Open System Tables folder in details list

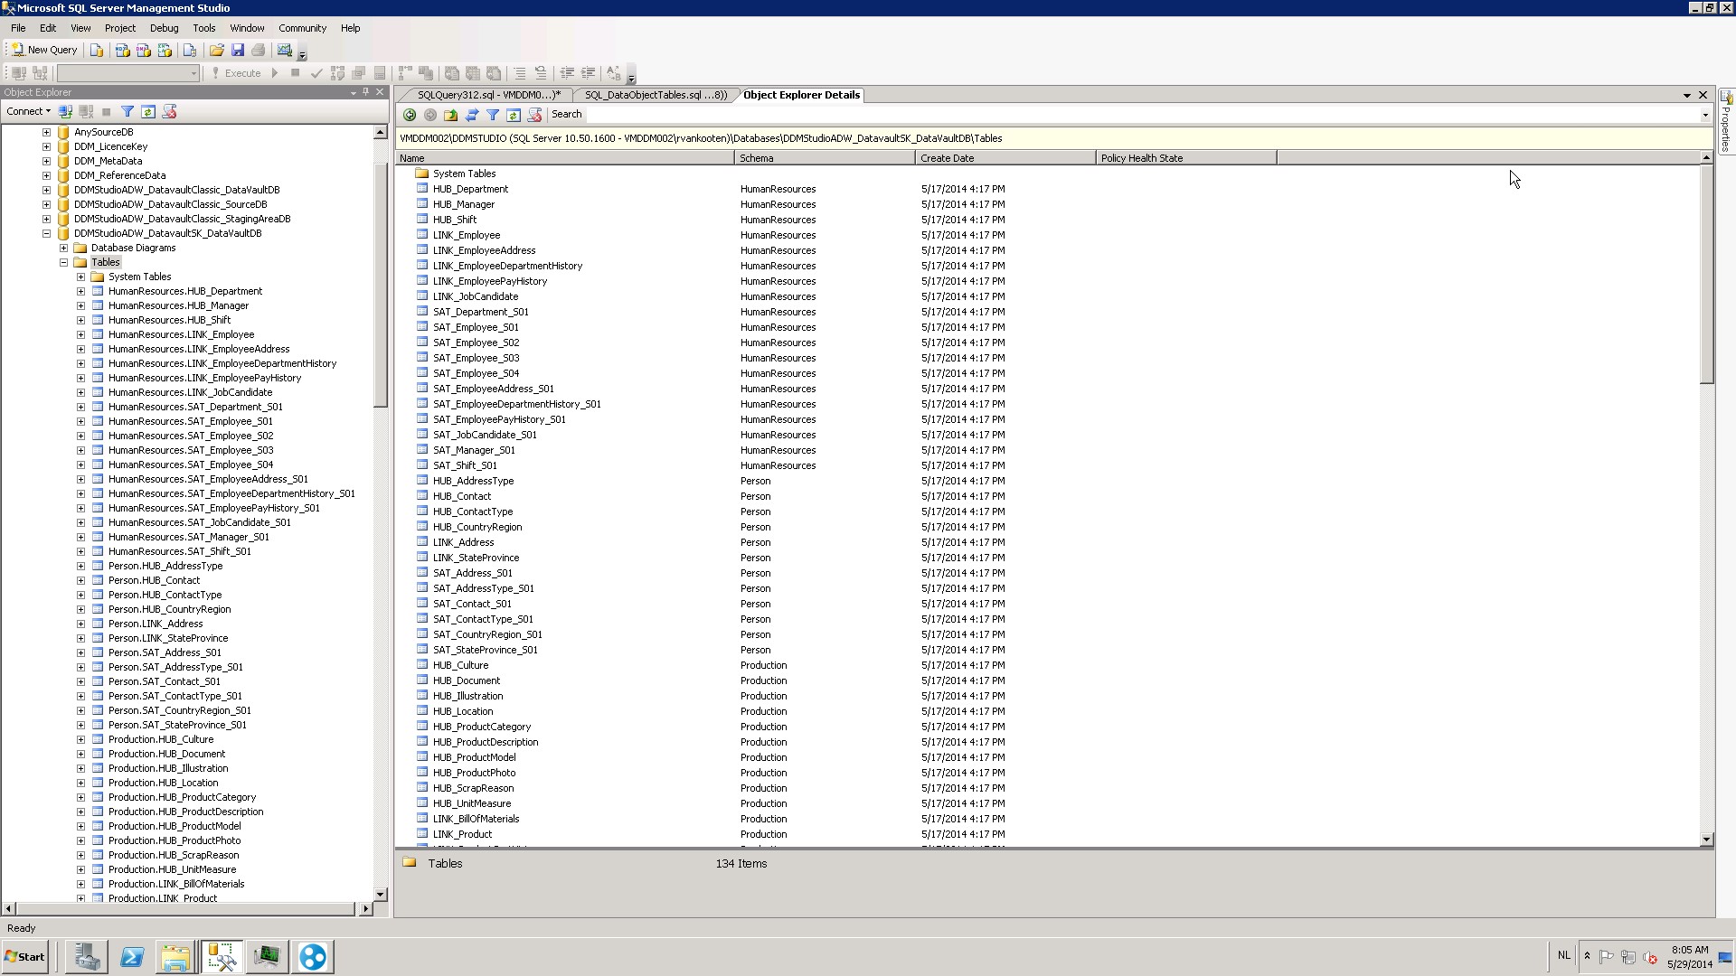[x=464, y=174]
